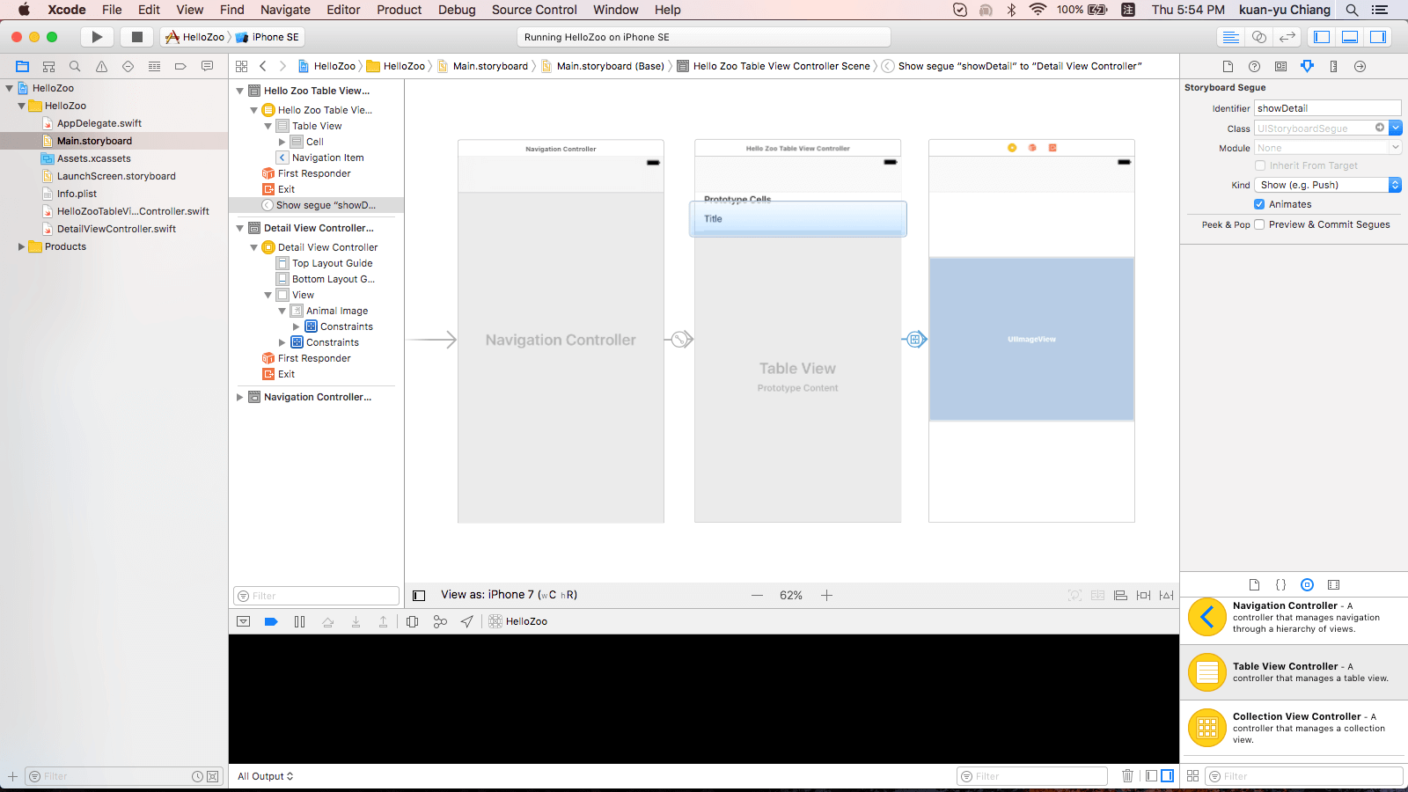Collapse the Detail View Controller scene

[239, 228]
